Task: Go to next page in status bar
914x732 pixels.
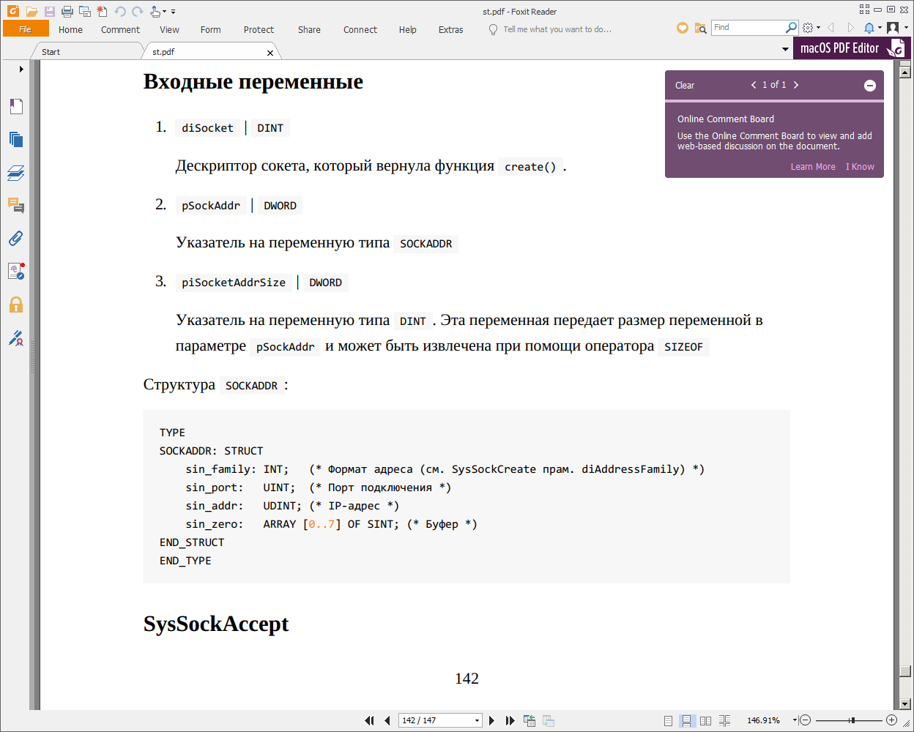Action: 491,720
